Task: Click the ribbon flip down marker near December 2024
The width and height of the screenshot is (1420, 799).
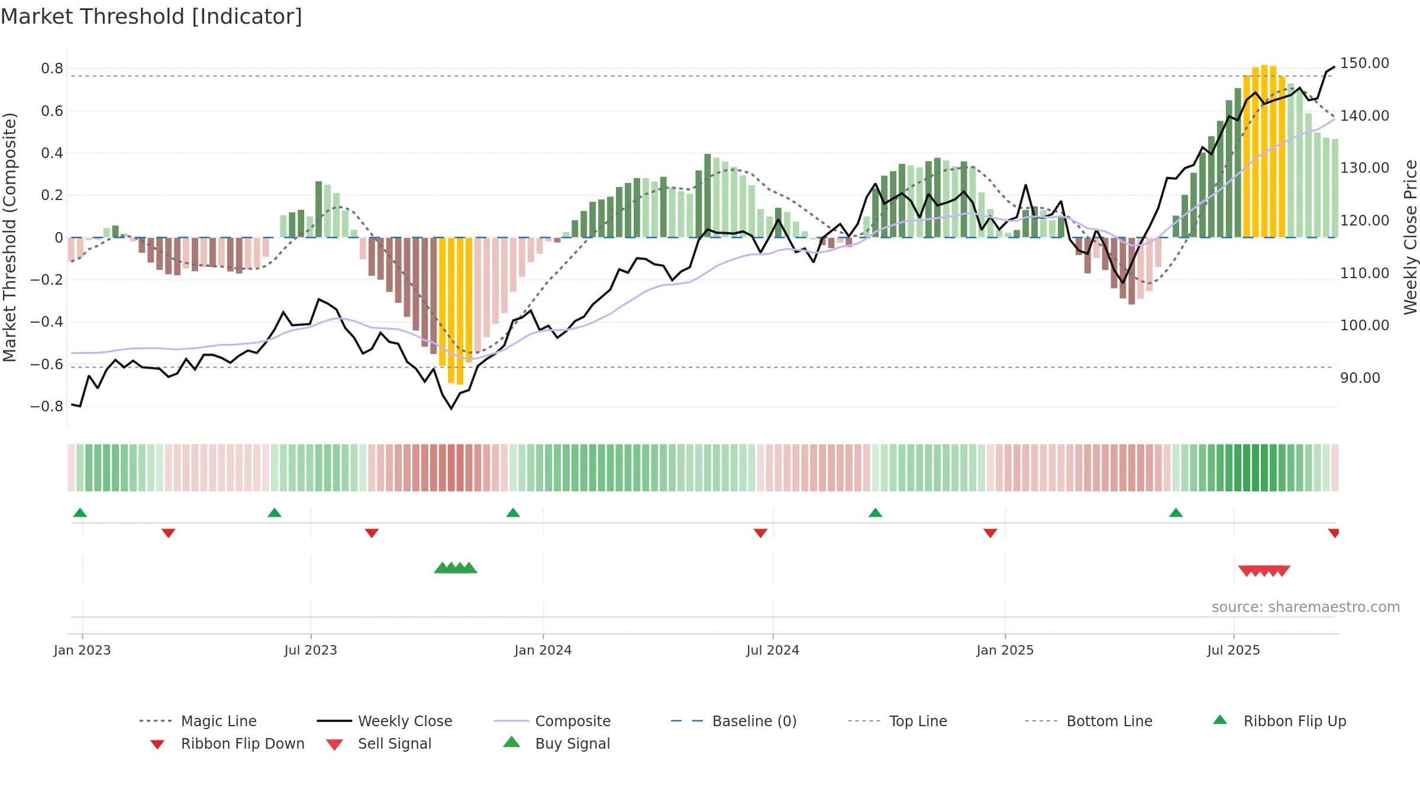Action: coord(990,533)
